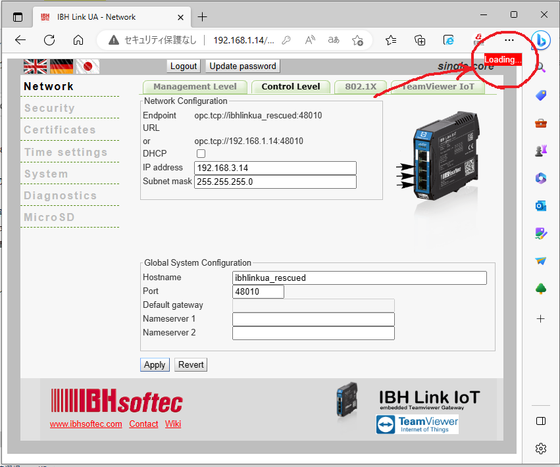This screenshot has width=560, height=467.
Task: Open the Edge settings and more menu
Action: coord(509,40)
